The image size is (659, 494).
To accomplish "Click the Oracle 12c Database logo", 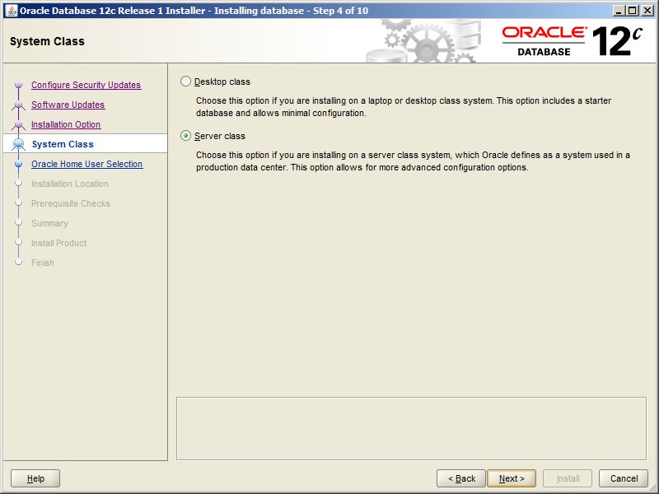I will (572, 41).
